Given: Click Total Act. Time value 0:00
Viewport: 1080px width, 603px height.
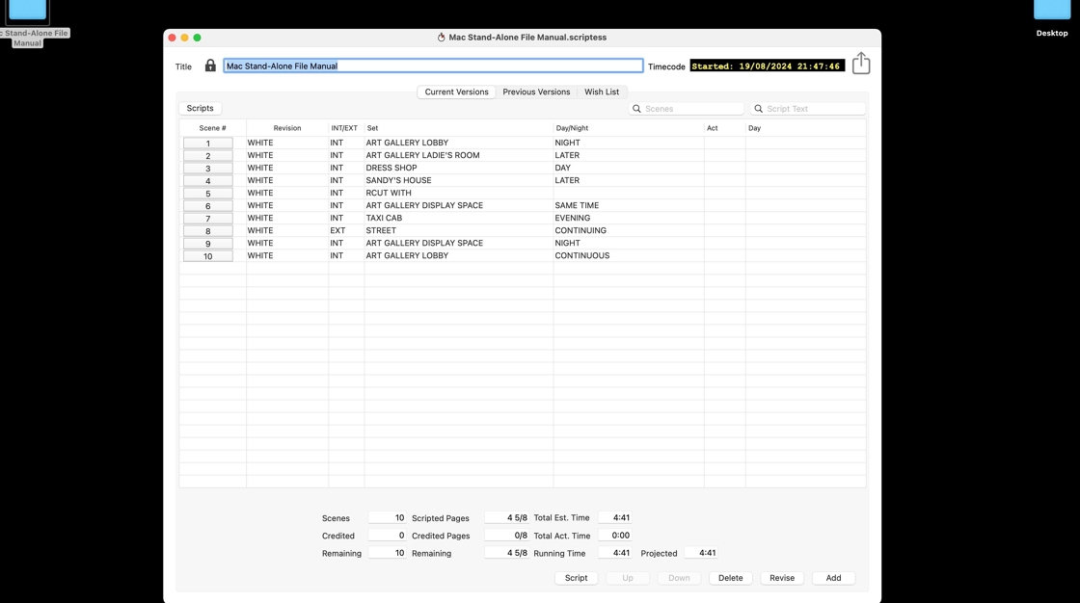Looking at the screenshot, I should [x=615, y=536].
